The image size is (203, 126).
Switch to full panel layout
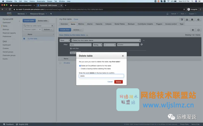pyautogui.click(x=192, y=20)
